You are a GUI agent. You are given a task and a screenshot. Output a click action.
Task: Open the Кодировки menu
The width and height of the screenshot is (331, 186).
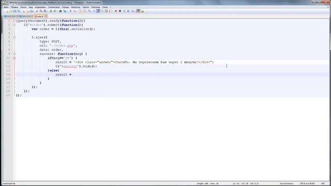(40, 7)
